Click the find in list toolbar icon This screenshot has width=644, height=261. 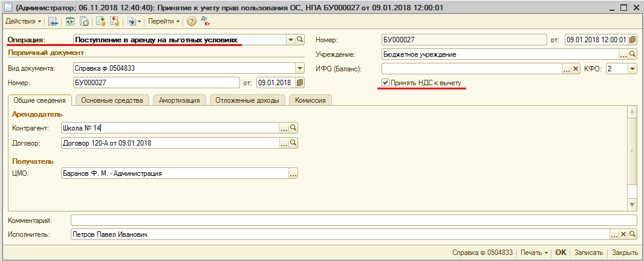point(53,21)
